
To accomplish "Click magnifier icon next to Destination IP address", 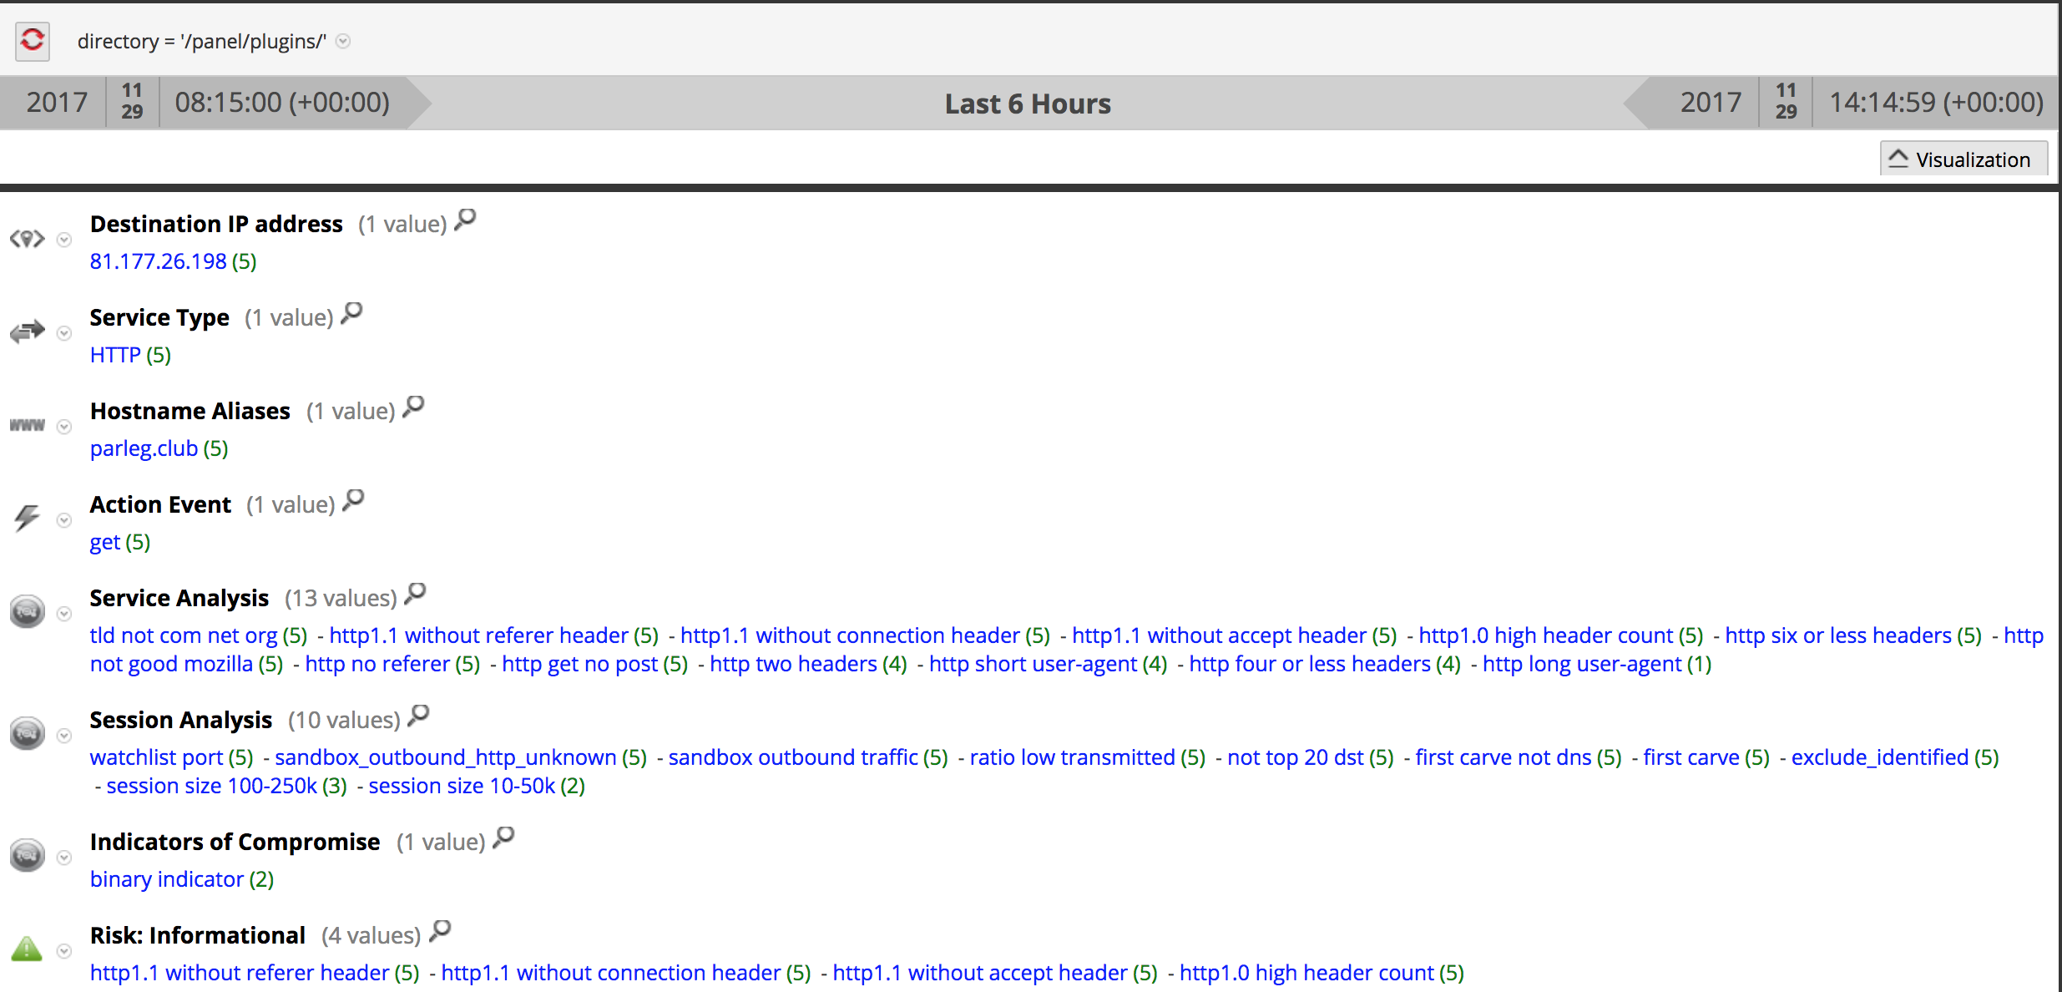I will (466, 220).
